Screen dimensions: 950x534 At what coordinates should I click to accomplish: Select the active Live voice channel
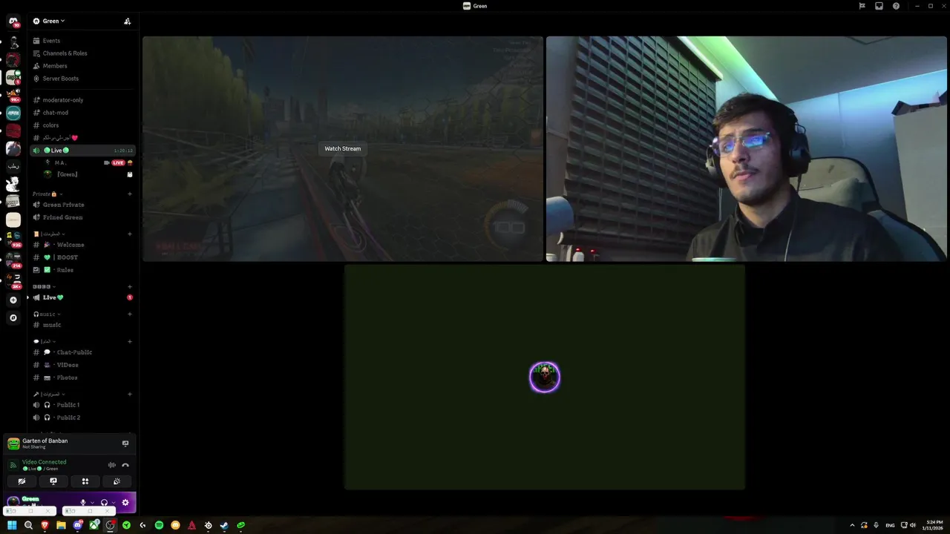coord(82,151)
